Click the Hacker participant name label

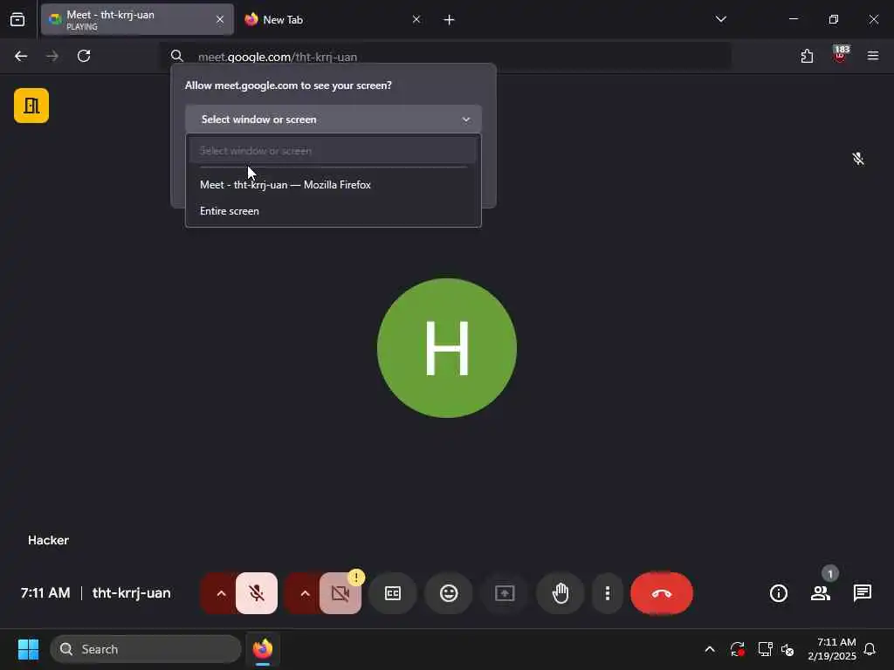(x=49, y=540)
